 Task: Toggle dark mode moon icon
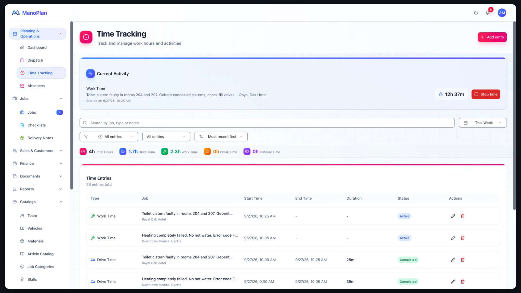pos(476,13)
